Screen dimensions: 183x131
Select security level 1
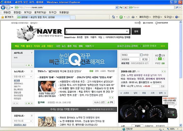pyautogui.click(x=157, y=59)
